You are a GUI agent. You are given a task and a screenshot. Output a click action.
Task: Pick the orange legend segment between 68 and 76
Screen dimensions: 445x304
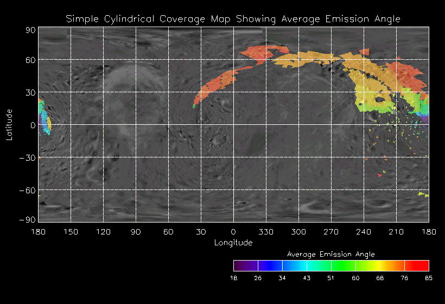point(392,265)
